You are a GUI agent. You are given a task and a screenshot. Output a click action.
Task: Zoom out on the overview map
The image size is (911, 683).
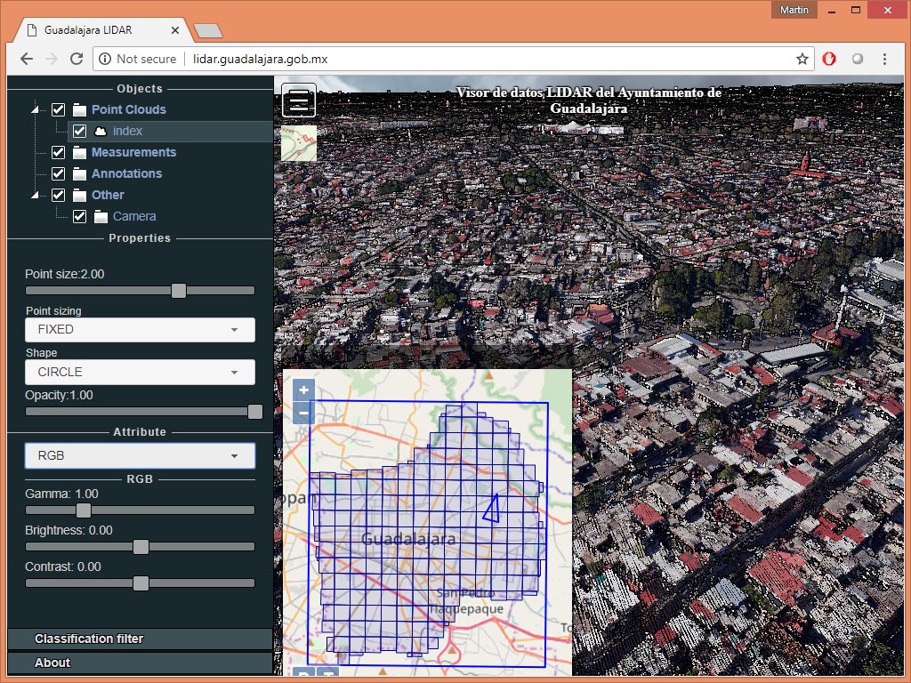pos(303,412)
